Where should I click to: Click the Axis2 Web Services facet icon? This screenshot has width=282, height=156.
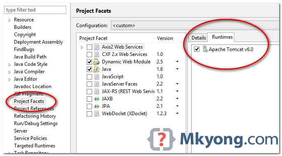point(97,47)
